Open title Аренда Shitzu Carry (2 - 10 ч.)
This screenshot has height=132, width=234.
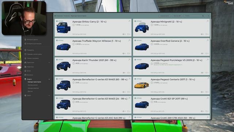tap(89, 22)
